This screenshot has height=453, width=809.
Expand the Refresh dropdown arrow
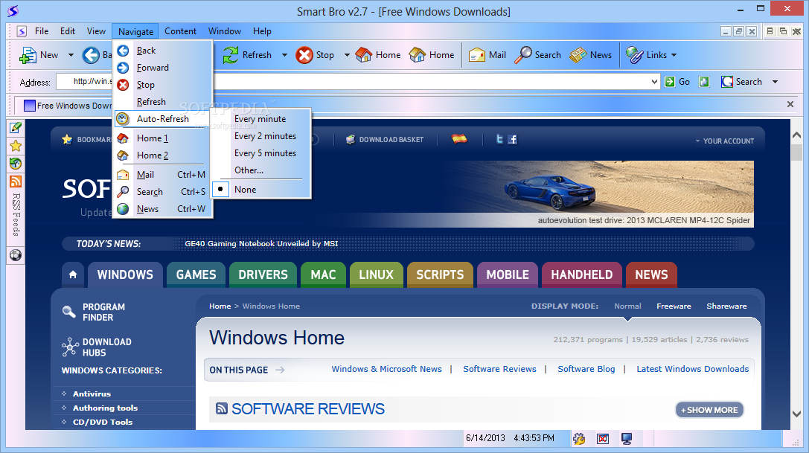(284, 55)
